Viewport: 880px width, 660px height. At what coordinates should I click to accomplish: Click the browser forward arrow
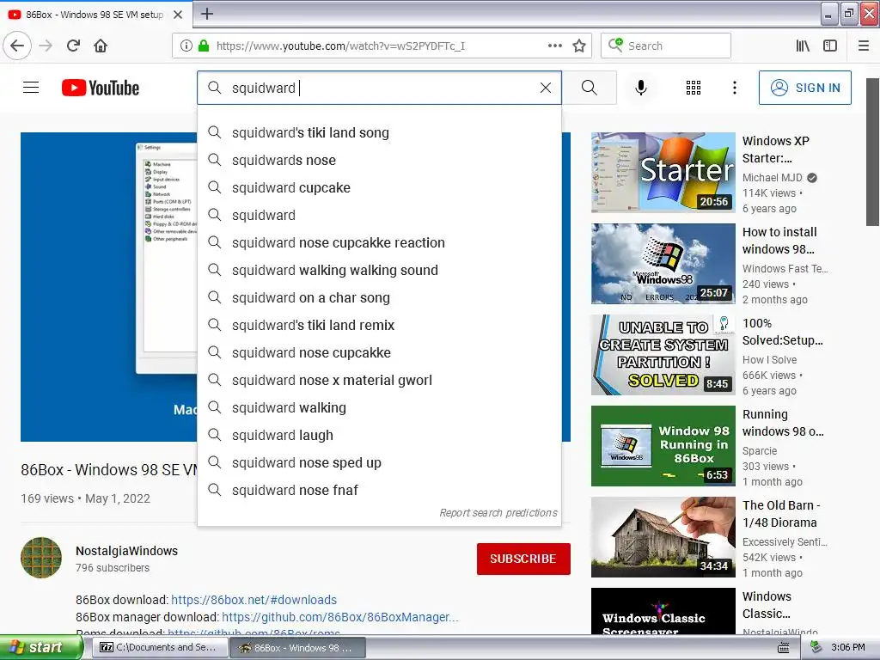point(46,46)
